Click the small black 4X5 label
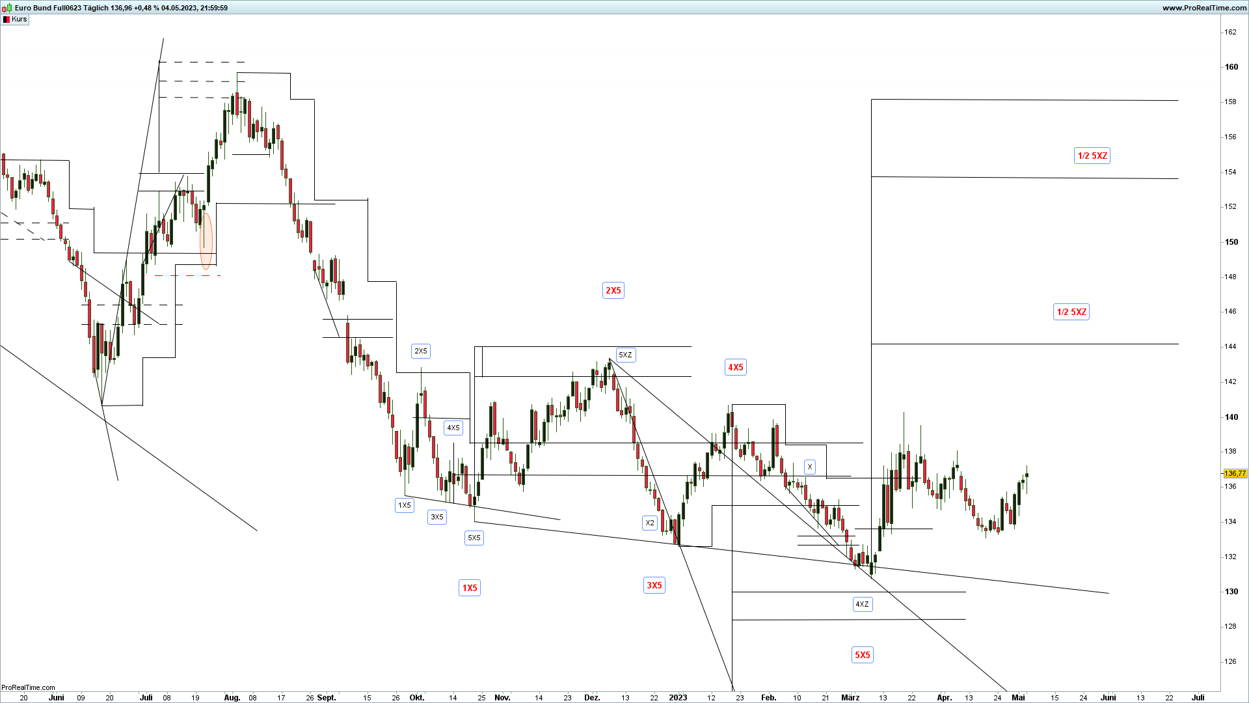 [453, 428]
